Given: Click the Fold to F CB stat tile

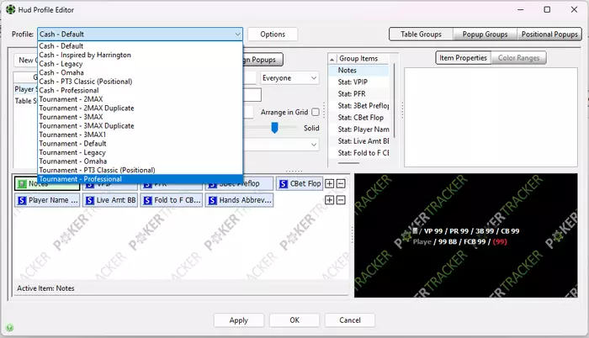Looking at the screenshot, I should tap(172, 200).
